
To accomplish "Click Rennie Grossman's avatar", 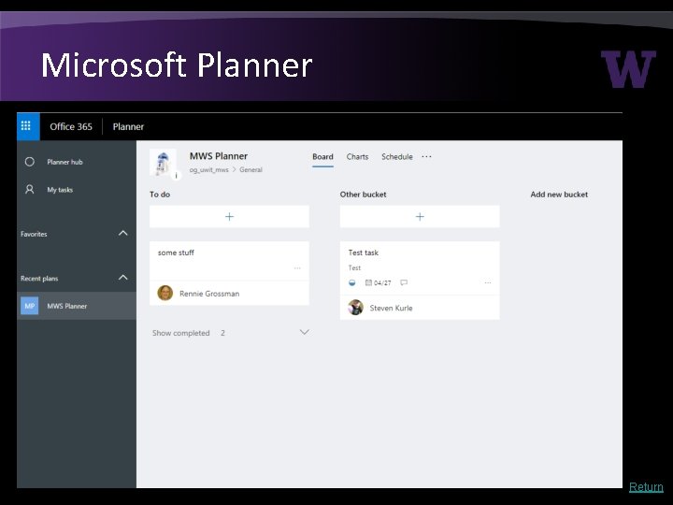I will [165, 293].
